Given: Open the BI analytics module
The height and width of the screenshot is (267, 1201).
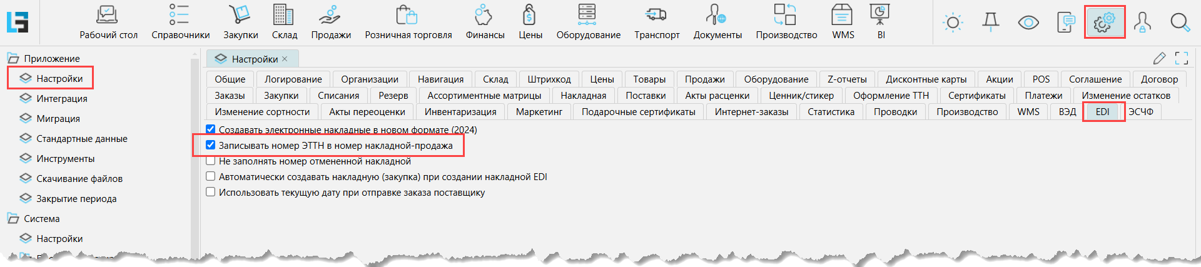Looking at the screenshot, I should tap(880, 22).
